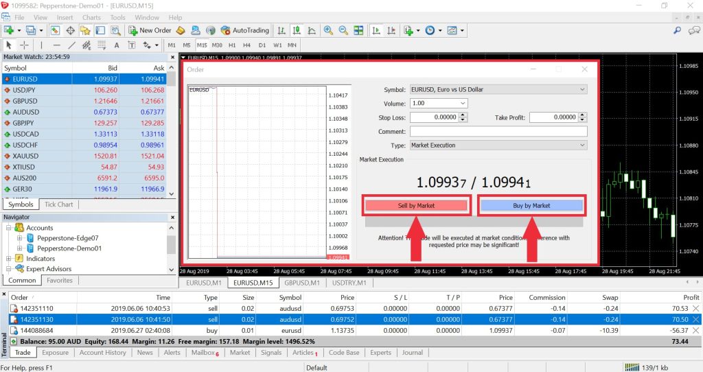Switch chart to H4 timeframe
The image size is (703, 372).
(x=246, y=45)
